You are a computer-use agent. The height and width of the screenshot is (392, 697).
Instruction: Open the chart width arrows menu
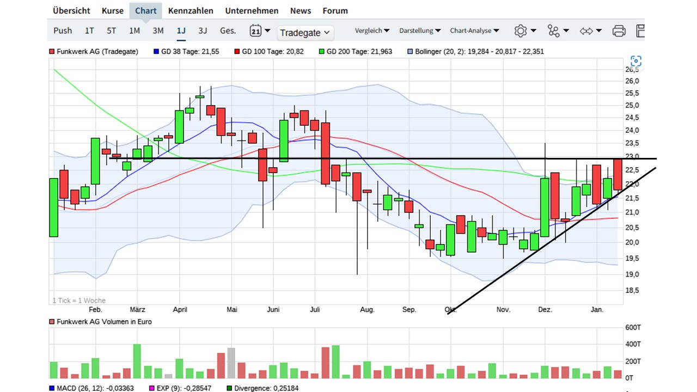591,31
